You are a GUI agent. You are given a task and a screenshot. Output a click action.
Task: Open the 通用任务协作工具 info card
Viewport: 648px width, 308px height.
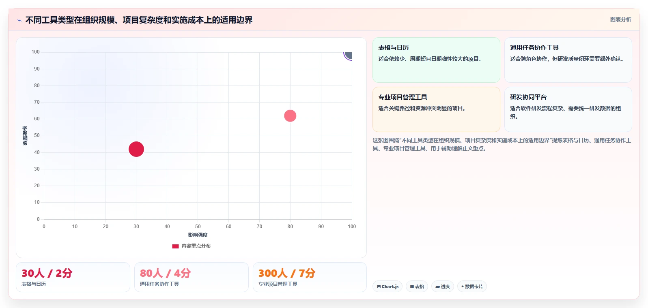(x=568, y=60)
